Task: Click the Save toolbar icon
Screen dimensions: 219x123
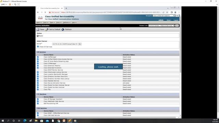Action: (x=38, y=30)
